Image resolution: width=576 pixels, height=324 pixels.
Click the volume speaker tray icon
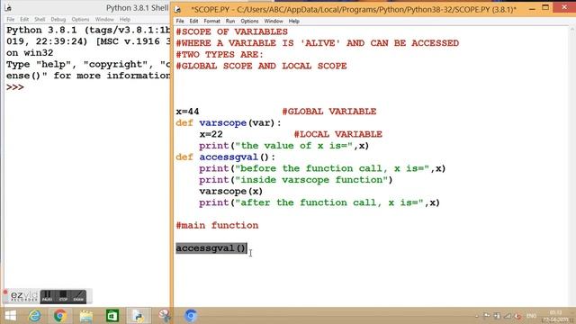click(517, 316)
